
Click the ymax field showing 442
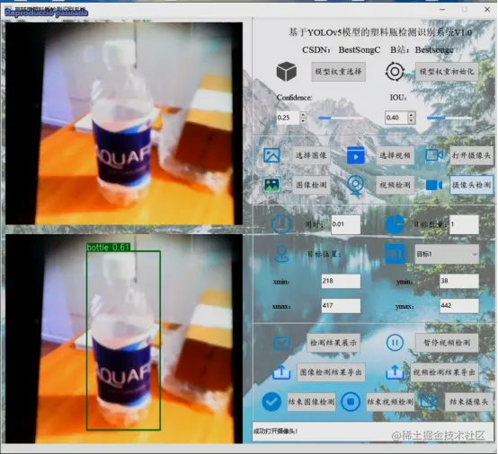coord(459,306)
